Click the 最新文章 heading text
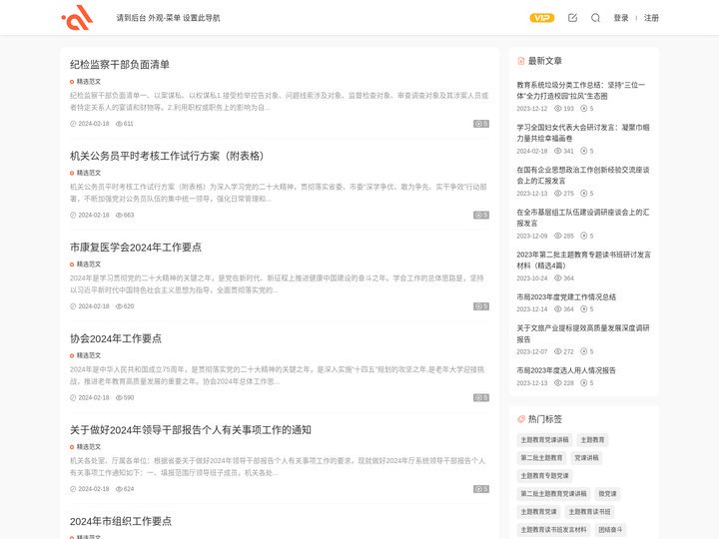Image resolution: width=719 pixels, height=539 pixels. point(545,61)
